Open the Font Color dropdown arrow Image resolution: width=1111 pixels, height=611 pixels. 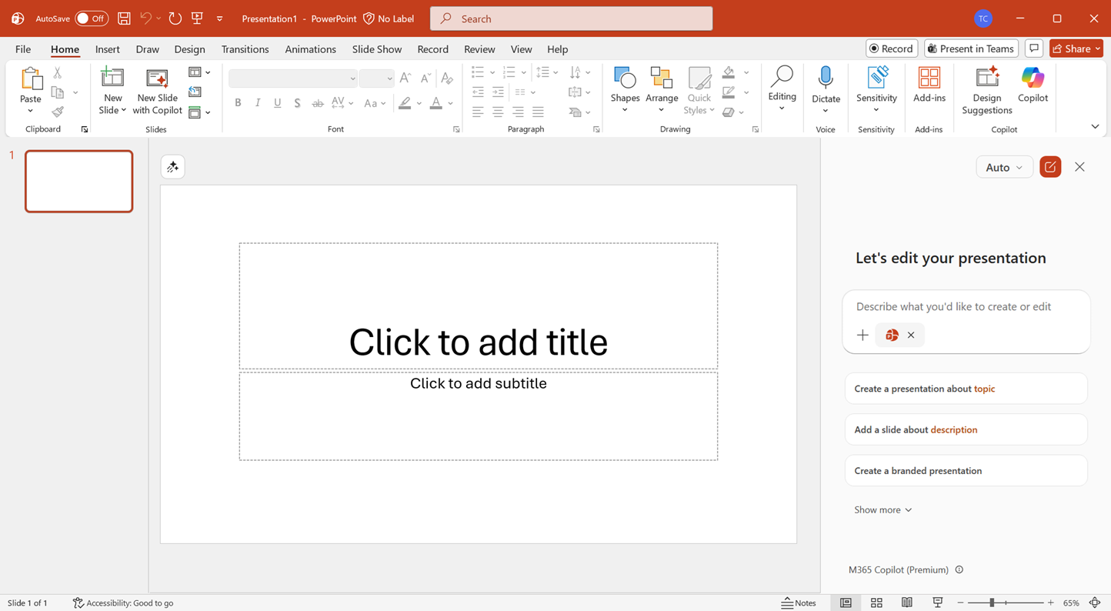(x=450, y=102)
